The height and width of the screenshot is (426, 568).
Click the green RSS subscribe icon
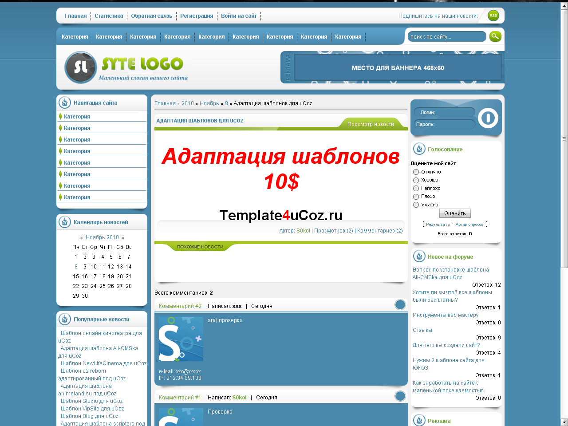pos(493,16)
